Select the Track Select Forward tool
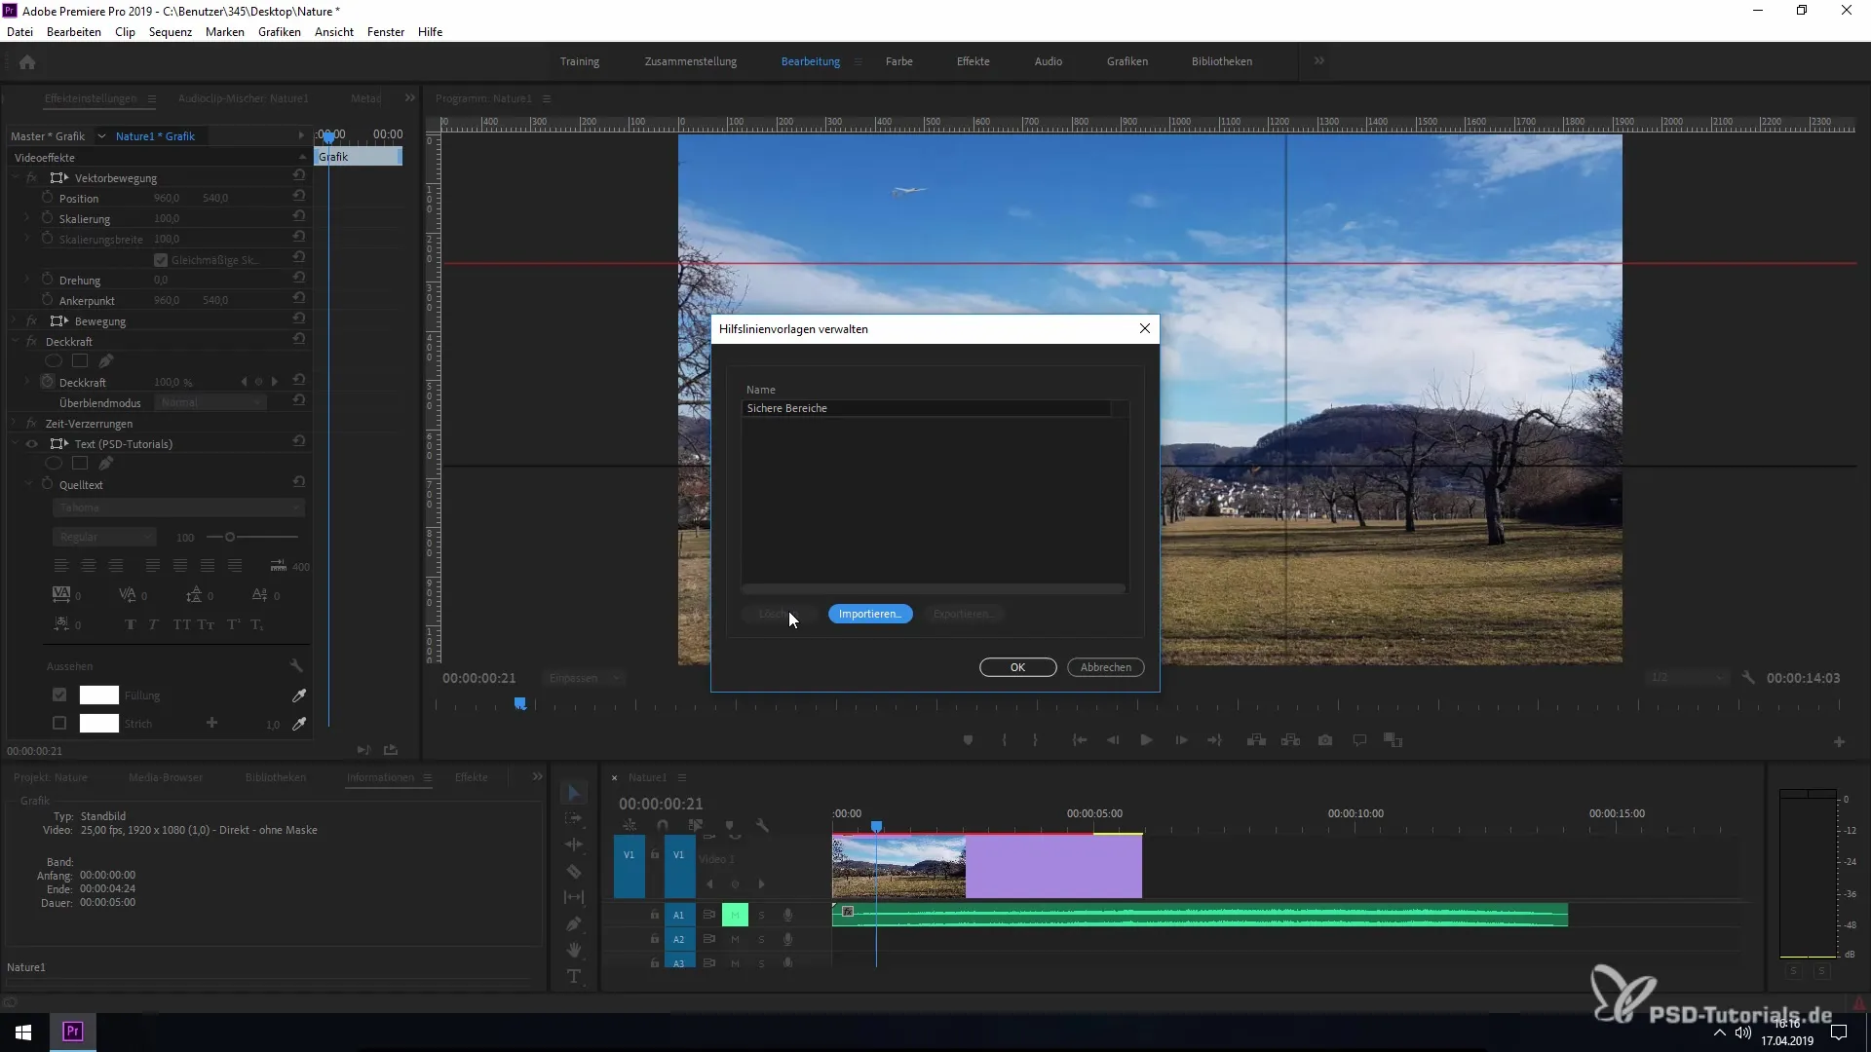 574,819
